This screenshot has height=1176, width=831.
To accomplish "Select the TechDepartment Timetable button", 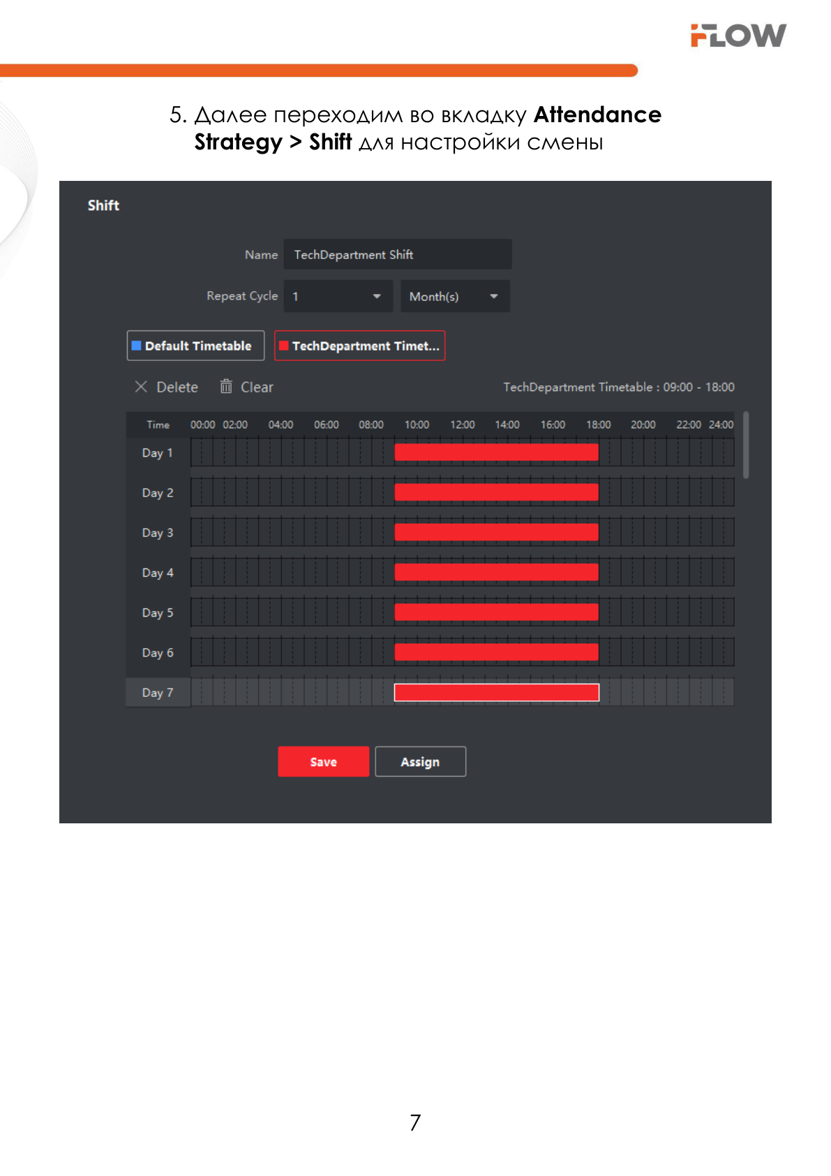I will [359, 346].
